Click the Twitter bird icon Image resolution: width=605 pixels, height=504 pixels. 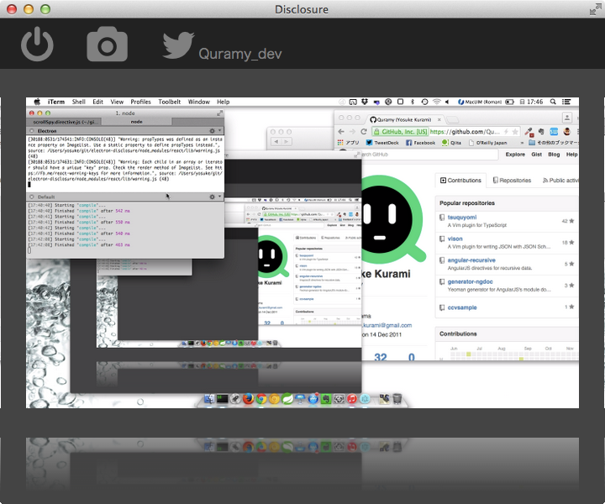pos(178,45)
